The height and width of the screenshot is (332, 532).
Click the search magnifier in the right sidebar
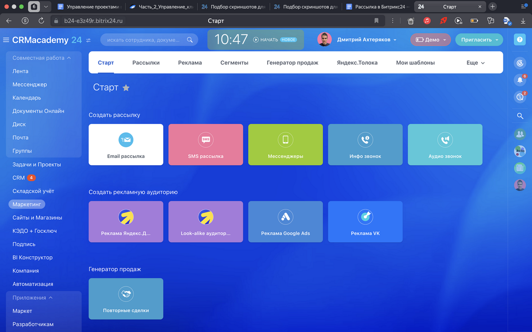click(520, 116)
